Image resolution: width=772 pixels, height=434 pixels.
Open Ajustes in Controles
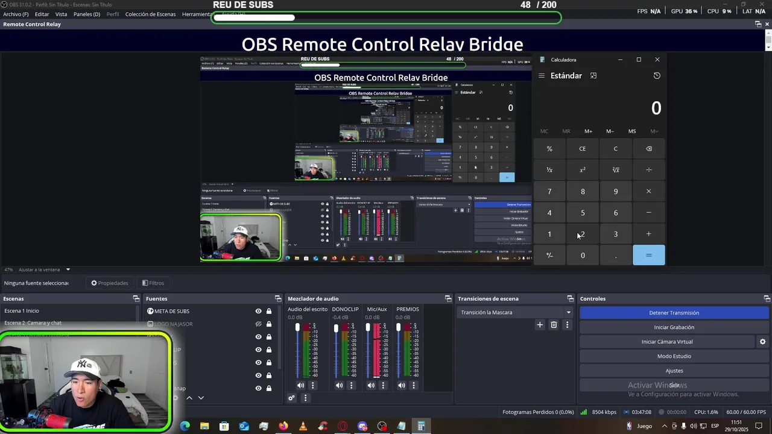tap(674, 371)
